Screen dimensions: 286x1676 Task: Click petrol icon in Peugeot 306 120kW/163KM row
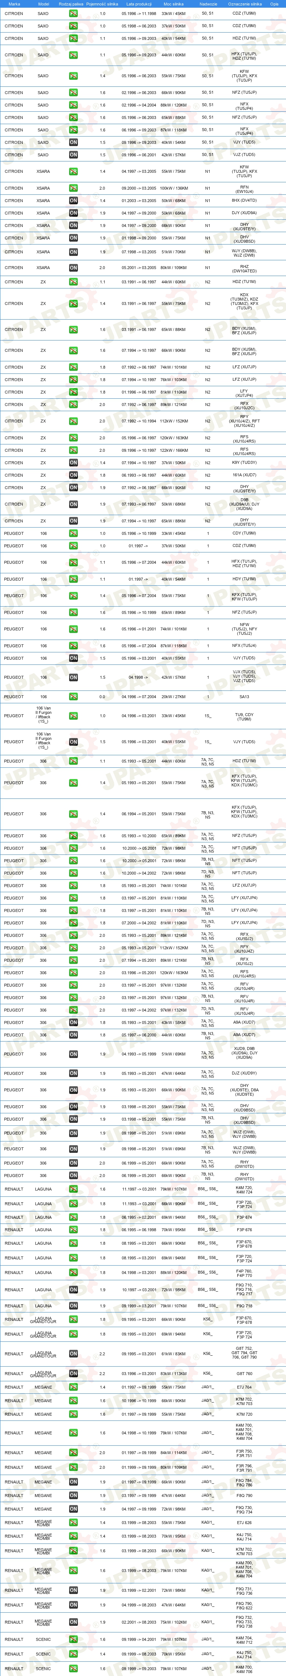74,973
